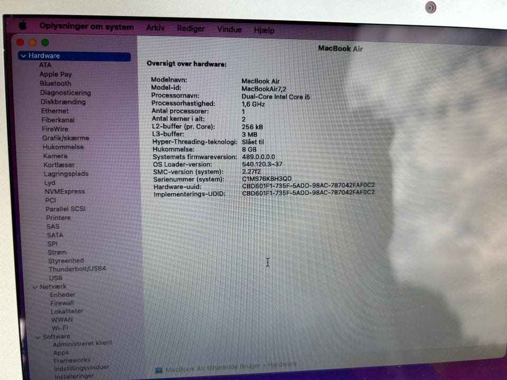Collapse the Hardware section chevron
Viewport: 507px width, 380px height.
pyautogui.click(x=23, y=55)
